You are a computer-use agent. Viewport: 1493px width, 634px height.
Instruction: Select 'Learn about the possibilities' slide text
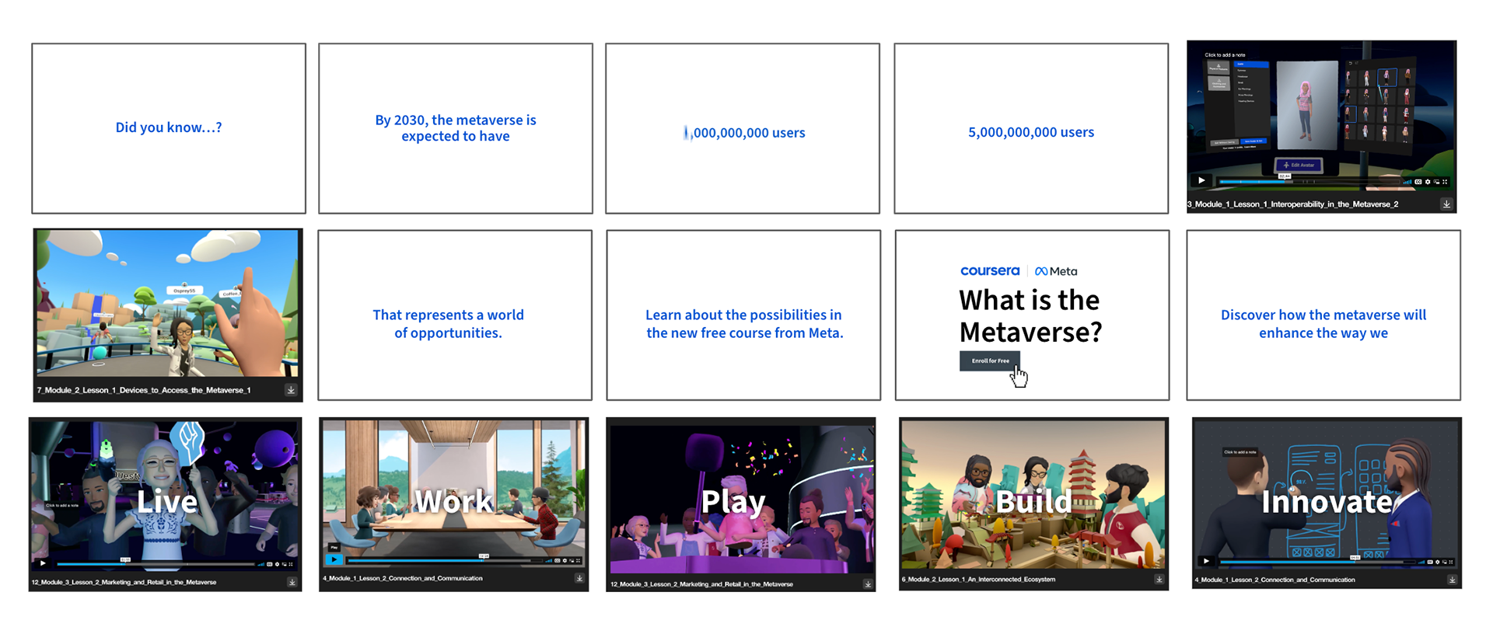pos(744,324)
